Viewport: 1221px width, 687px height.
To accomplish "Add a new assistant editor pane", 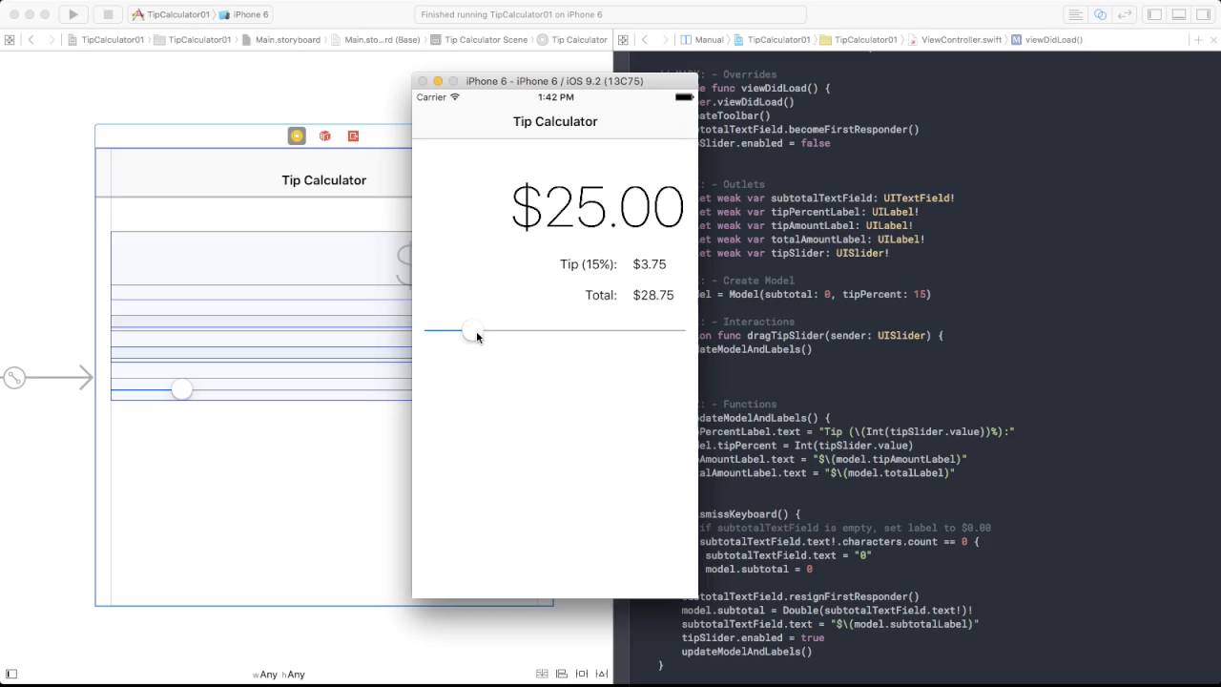I will [1198, 40].
